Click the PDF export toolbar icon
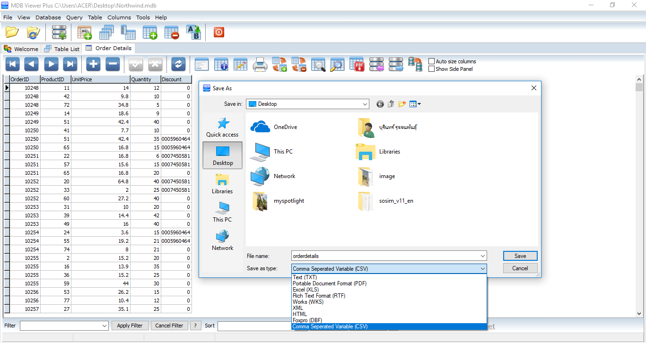This screenshot has height=343, width=646. (357, 64)
